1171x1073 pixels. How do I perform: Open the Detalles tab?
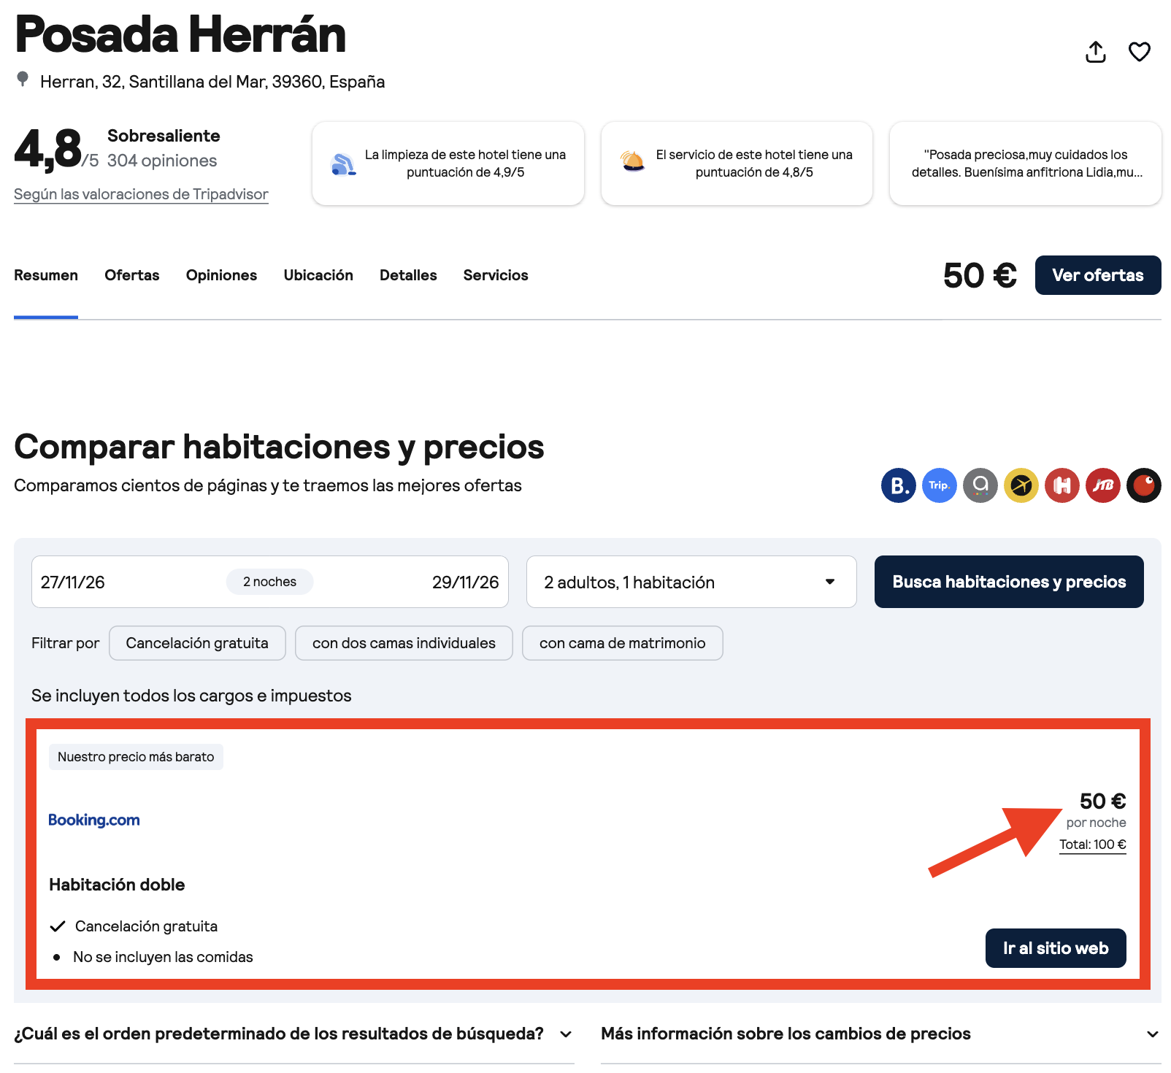click(x=408, y=275)
